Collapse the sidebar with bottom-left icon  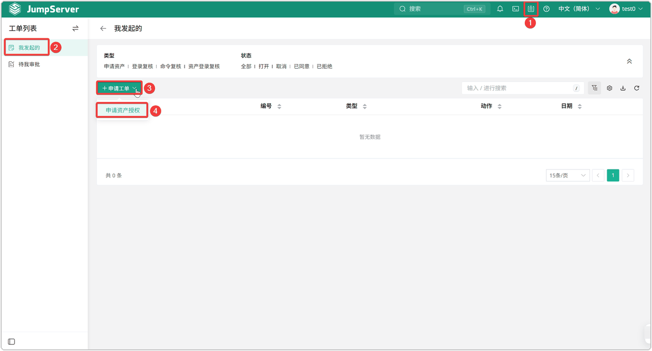pyautogui.click(x=12, y=342)
